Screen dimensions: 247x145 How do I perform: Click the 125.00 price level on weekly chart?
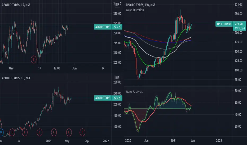[x=239, y=61]
